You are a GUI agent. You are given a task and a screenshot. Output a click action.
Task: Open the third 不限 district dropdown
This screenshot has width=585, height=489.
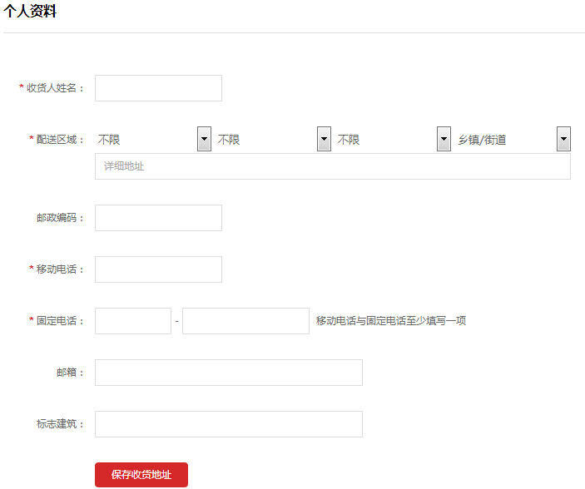point(393,139)
